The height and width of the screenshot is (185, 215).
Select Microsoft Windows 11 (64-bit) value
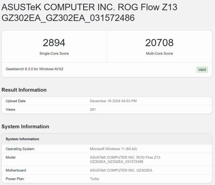[x=113, y=149]
